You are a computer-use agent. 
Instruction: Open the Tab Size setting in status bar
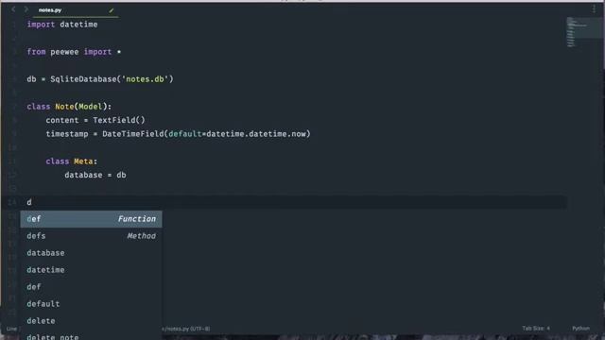coord(536,329)
